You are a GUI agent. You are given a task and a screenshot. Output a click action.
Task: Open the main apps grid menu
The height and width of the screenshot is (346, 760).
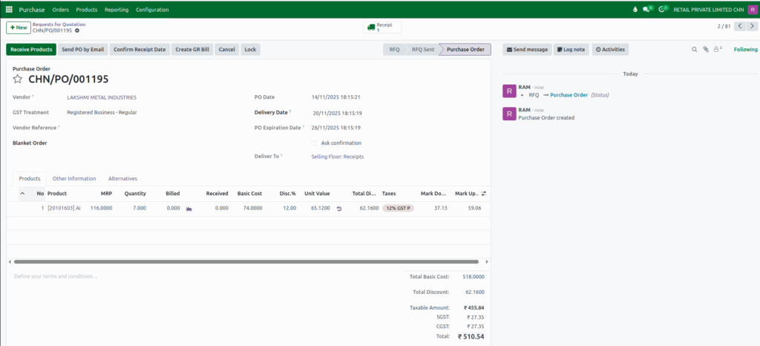pos(9,10)
